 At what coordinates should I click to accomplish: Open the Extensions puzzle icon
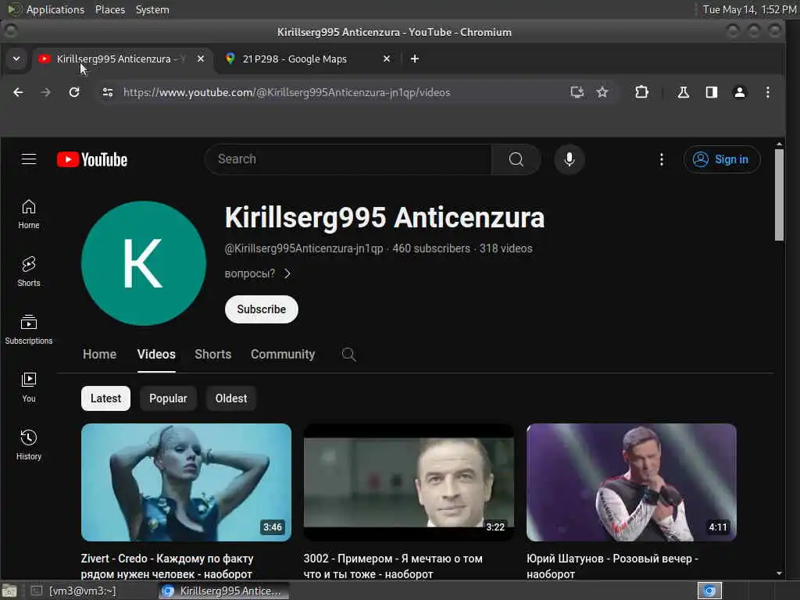point(641,92)
